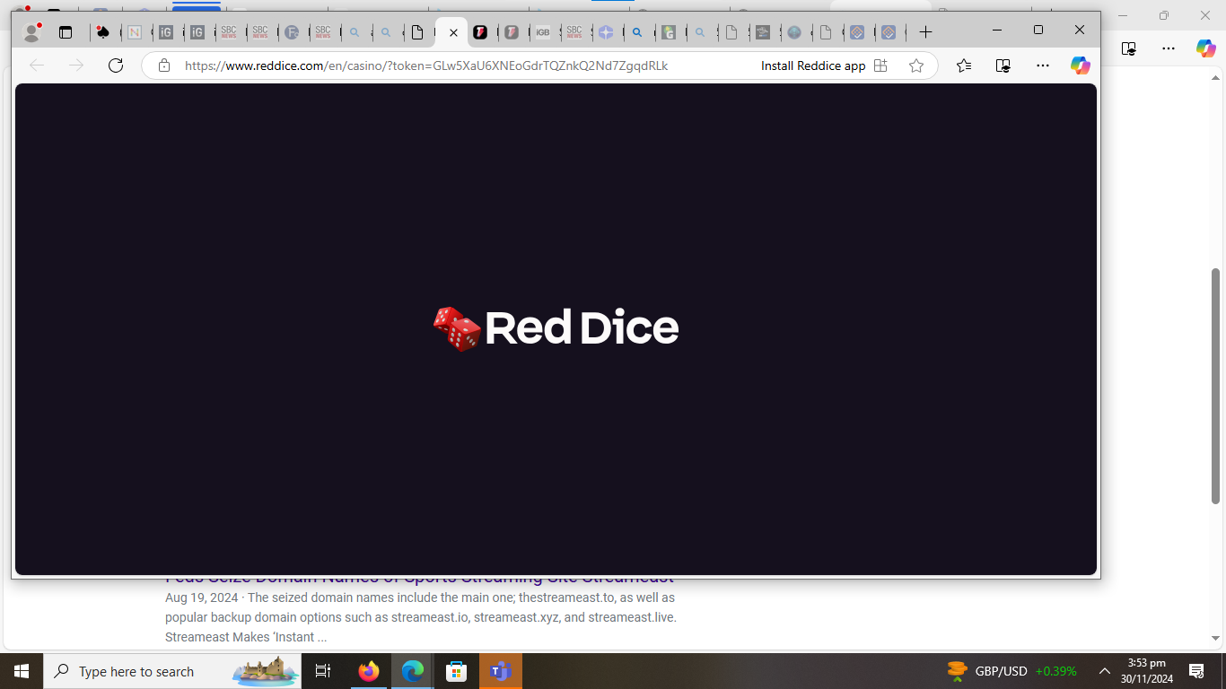
Task: Switch to the grey slash favicon tab
Action: 512,32
